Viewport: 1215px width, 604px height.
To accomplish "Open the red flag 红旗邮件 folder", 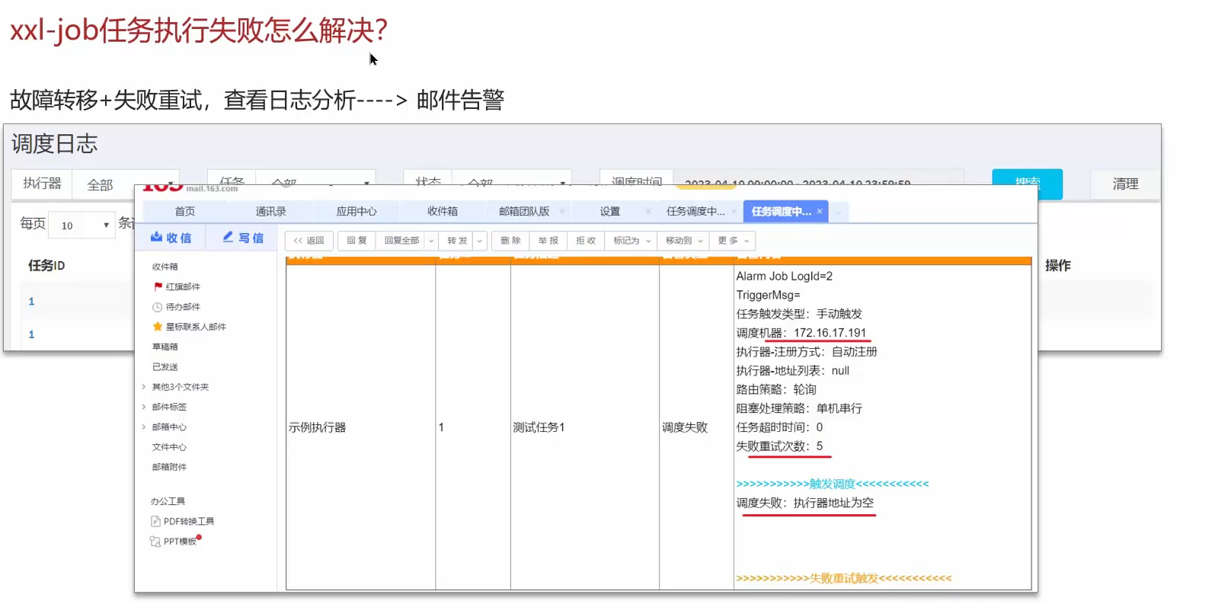I will pos(158,287).
